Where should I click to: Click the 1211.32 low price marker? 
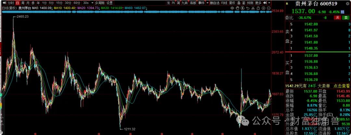129,129
